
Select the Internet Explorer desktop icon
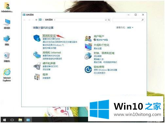pyautogui.click(x=7, y=75)
